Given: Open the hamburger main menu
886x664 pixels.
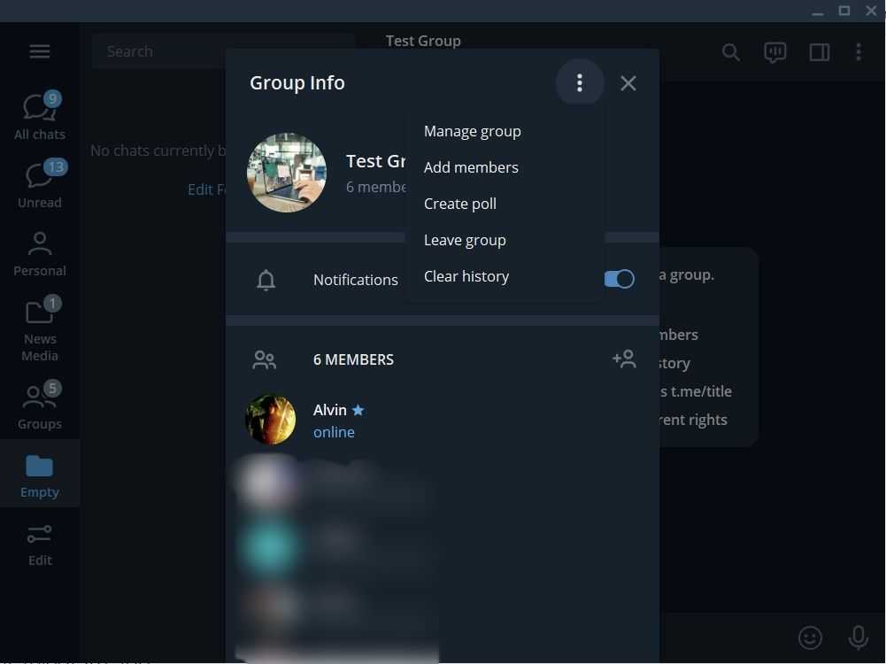Looking at the screenshot, I should [40, 51].
